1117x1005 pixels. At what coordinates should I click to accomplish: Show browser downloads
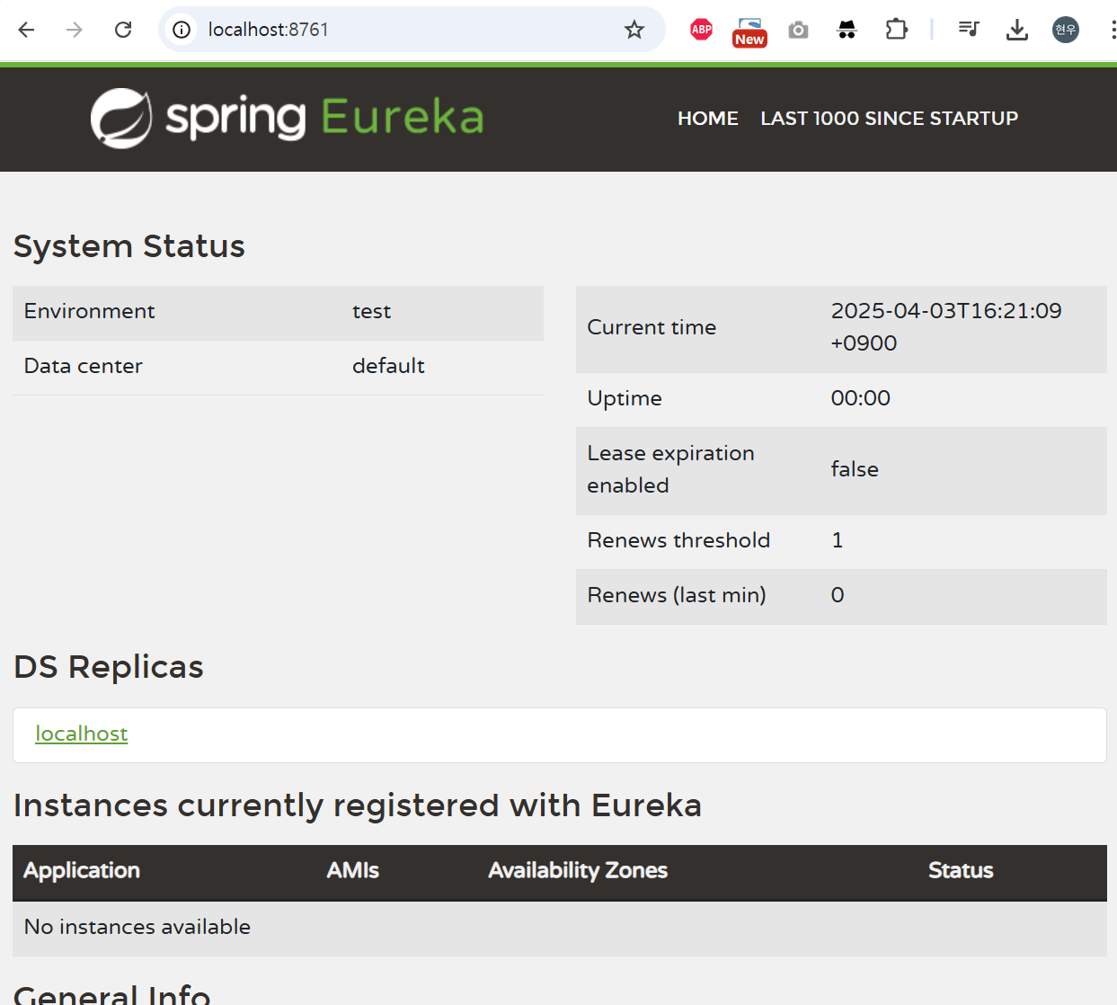(x=1016, y=30)
